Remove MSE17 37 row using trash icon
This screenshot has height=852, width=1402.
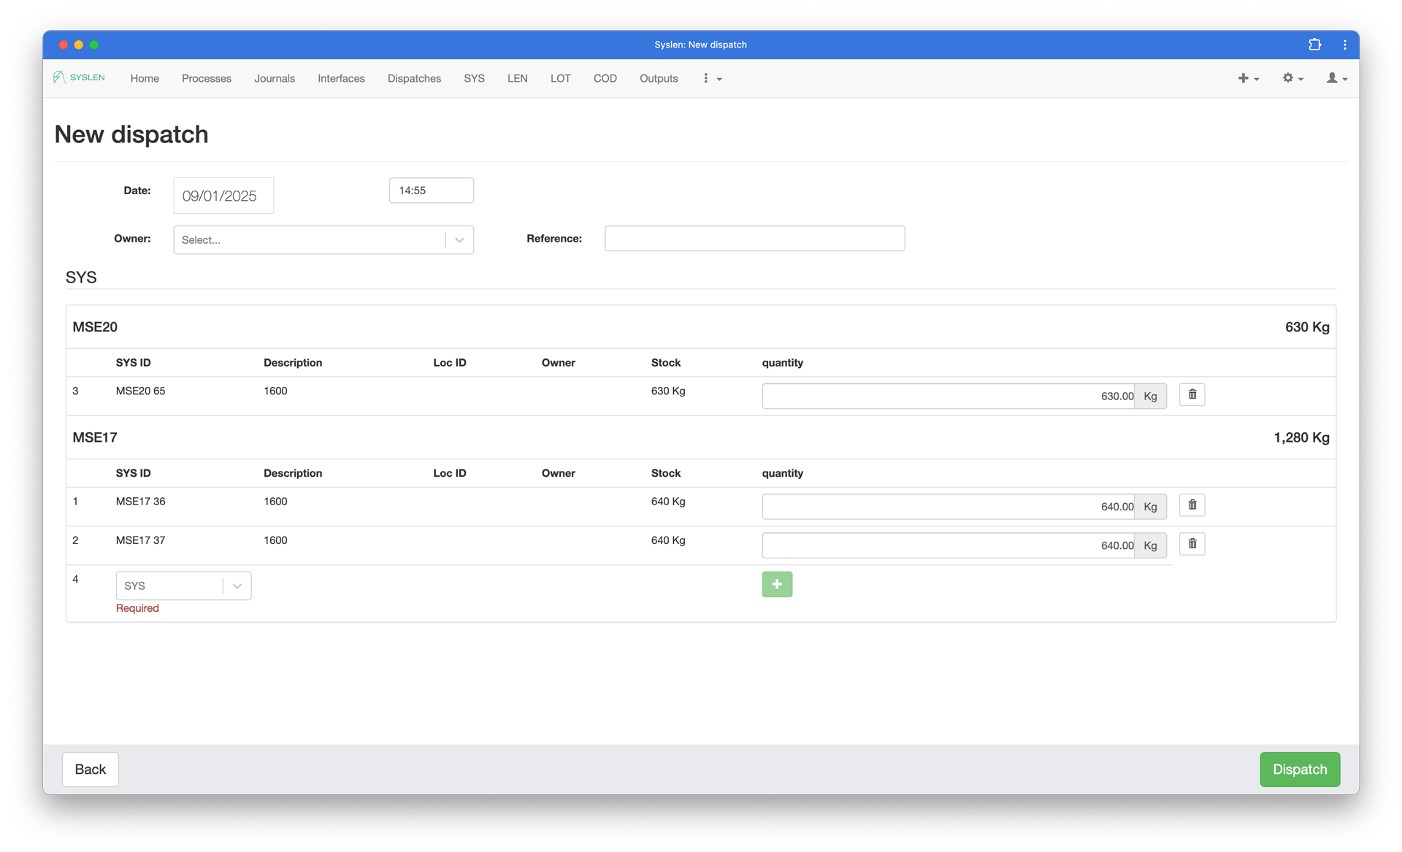click(x=1192, y=544)
